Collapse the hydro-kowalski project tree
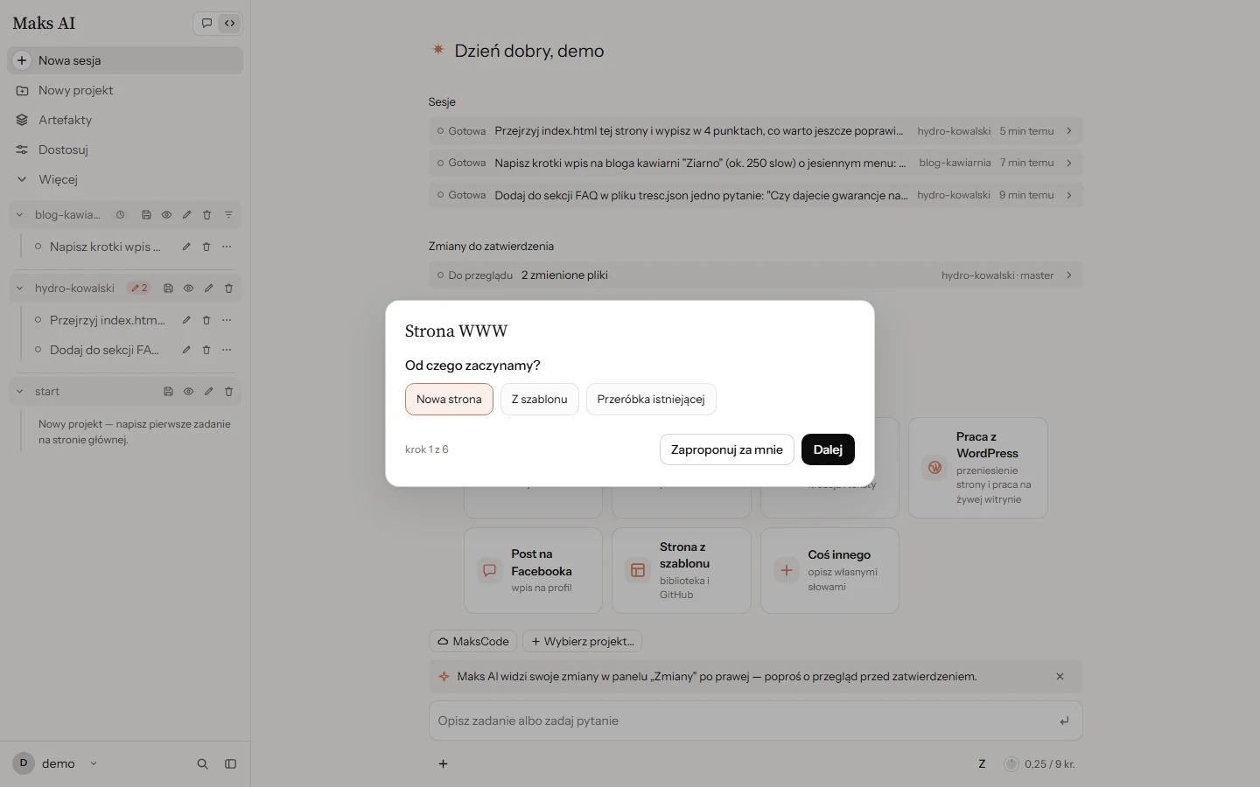The height and width of the screenshot is (787, 1260). point(19,289)
